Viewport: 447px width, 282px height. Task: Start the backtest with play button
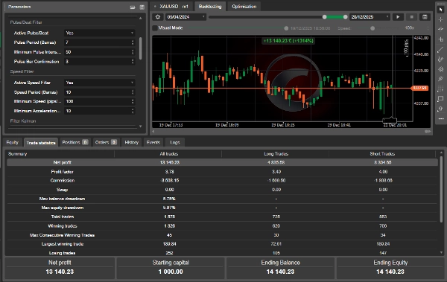click(398, 17)
